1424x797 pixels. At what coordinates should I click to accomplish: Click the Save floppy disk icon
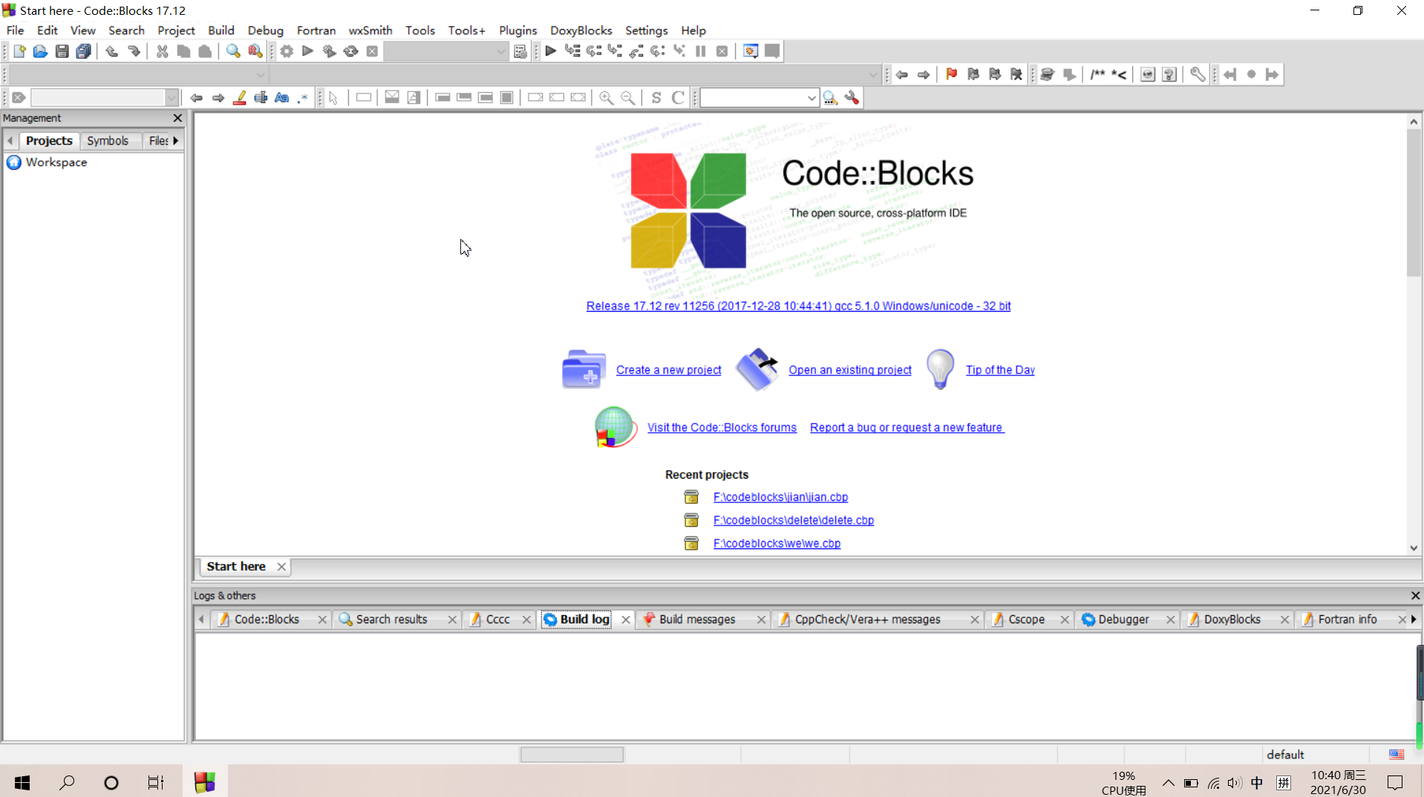tap(62, 51)
